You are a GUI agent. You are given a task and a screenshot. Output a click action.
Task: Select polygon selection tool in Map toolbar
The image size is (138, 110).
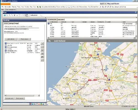click(x=24, y=15)
